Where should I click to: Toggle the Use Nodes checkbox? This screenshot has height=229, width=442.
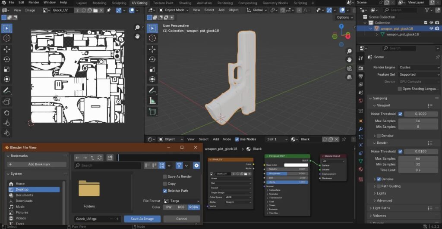click(x=237, y=139)
